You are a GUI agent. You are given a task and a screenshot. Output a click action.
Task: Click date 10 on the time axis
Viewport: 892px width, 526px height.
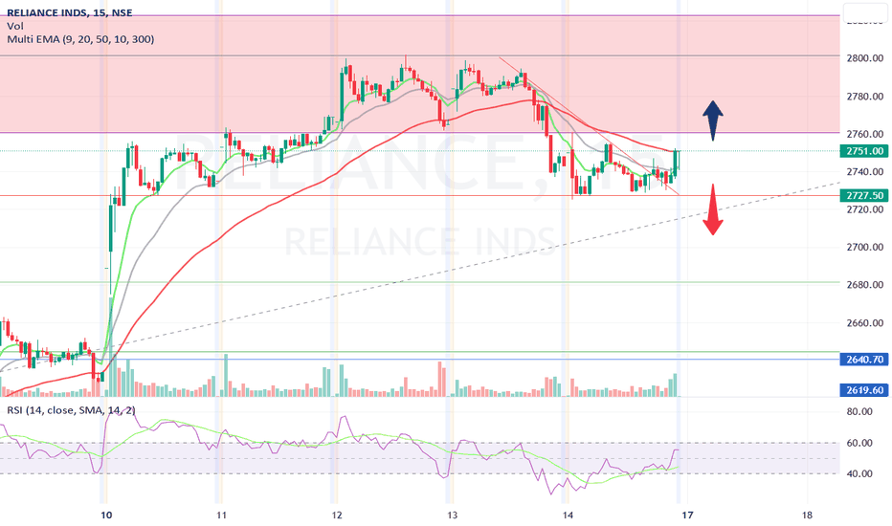[106, 515]
